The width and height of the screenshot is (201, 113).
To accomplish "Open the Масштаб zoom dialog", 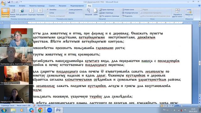I will pyautogui.click(x=89, y=12).
